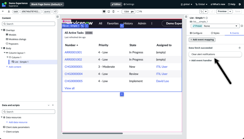Viewport: 244px width, 139px height.
Task: Click the redo arrow button
Action: click(x=212, y=11)
